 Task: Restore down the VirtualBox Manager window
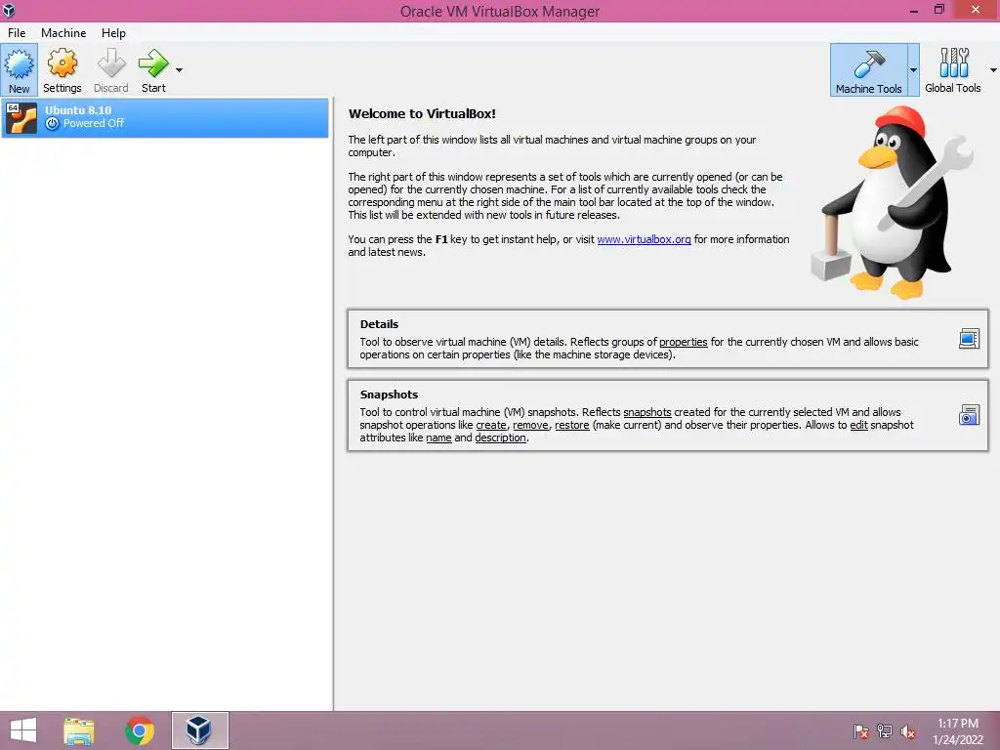pos(938,10)
